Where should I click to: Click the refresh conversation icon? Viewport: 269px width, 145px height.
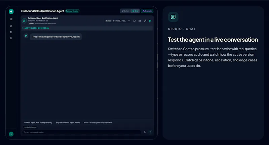tap(134, 21)
